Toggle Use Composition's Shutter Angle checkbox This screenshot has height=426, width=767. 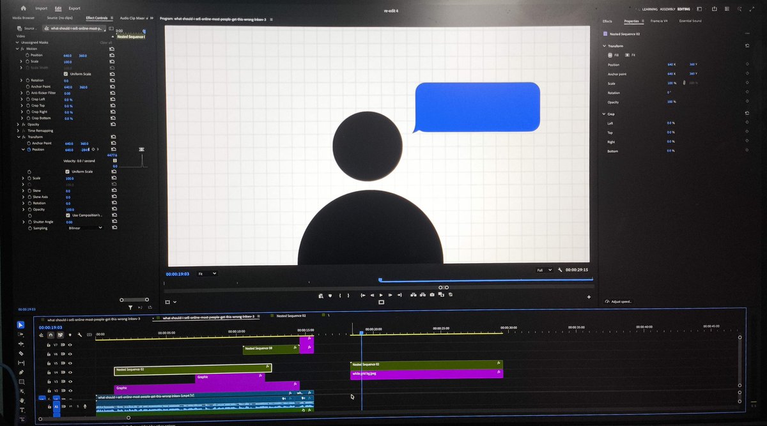click(68, 215)
